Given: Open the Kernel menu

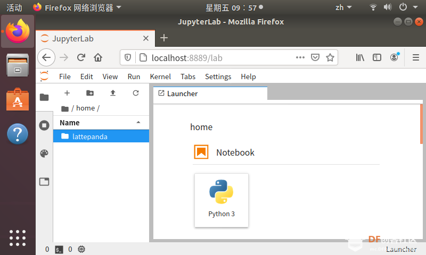Looking at the screenshot, I should [160, 76].
